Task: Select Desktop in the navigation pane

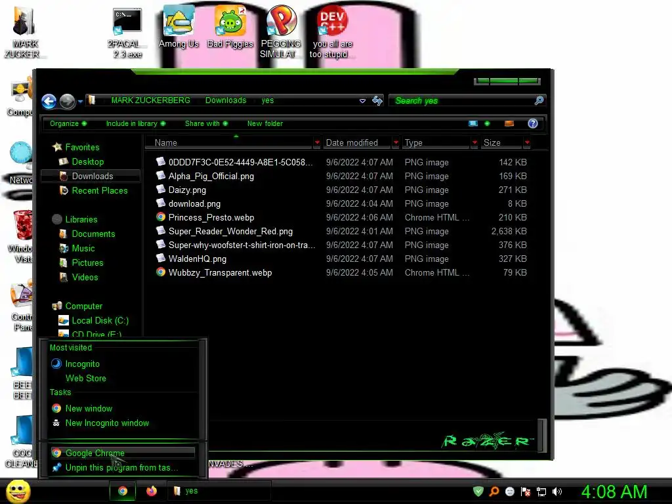Action: pos(88,162)
